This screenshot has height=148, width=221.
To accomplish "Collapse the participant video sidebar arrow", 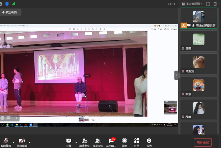I will pyautogui.click(x=176, y=75).
